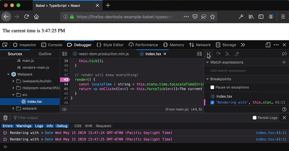Open the Performance tab
The height and width of the screenshot is (151, 289).
[143, 45]
